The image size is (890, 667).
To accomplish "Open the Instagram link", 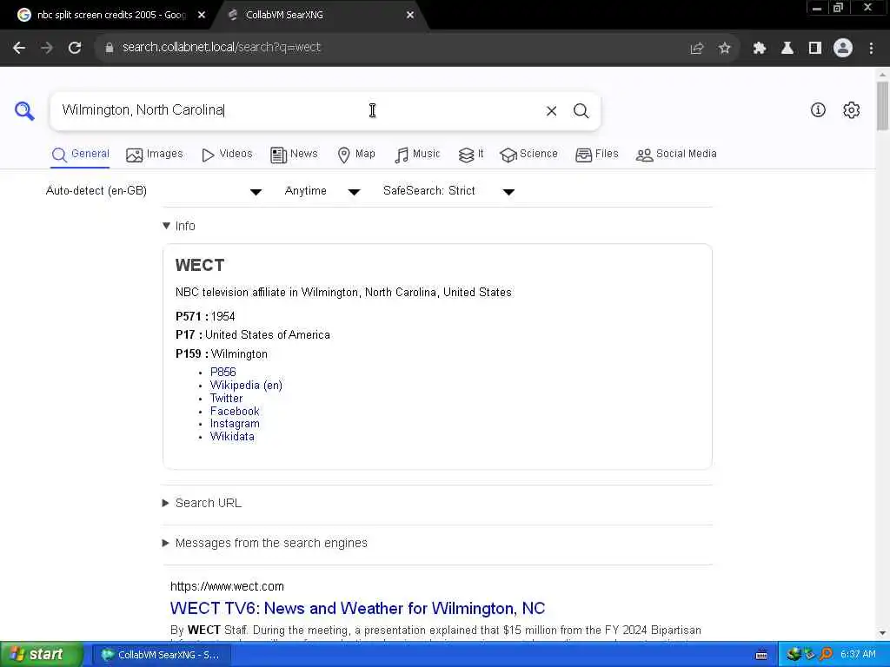I will click(235, 424).
